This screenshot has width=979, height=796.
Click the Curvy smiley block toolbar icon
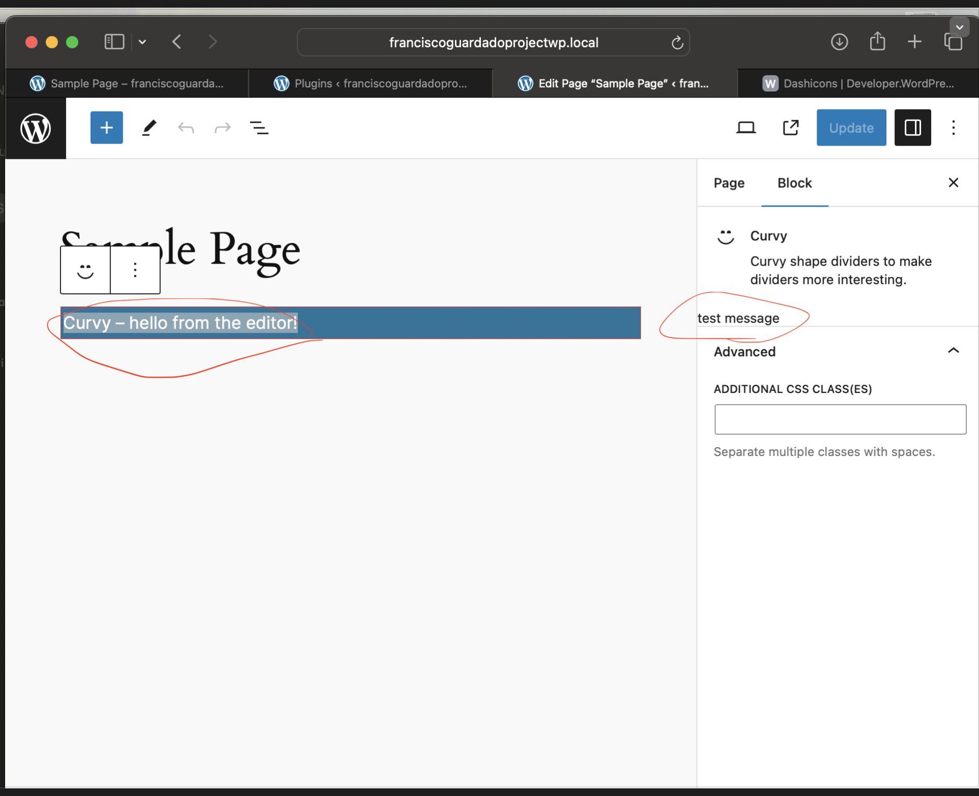[x=85, y=270]
